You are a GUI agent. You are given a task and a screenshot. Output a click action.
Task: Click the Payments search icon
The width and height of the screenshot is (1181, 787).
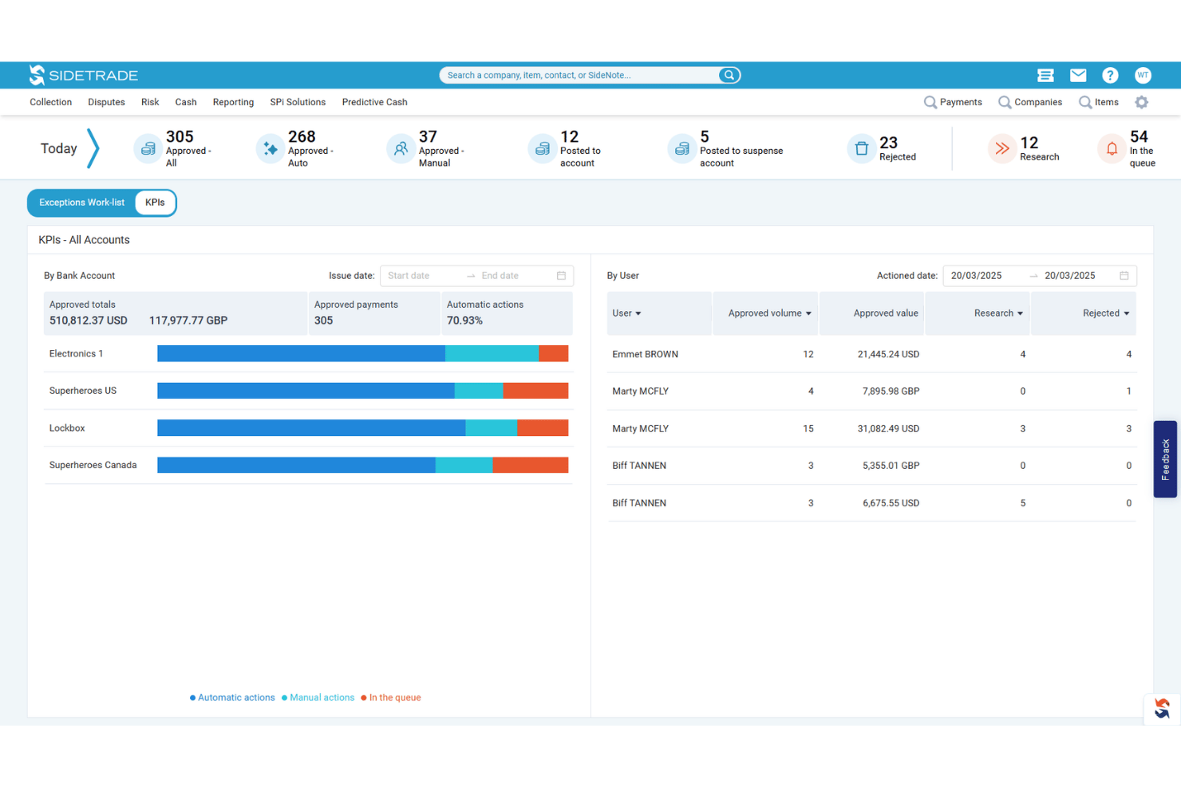pyautogui.click(x=930, y=102)
